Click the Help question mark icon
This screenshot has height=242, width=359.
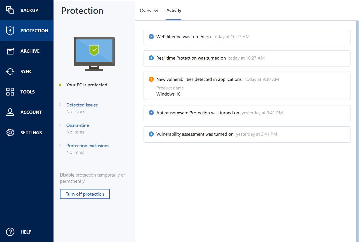10,232
